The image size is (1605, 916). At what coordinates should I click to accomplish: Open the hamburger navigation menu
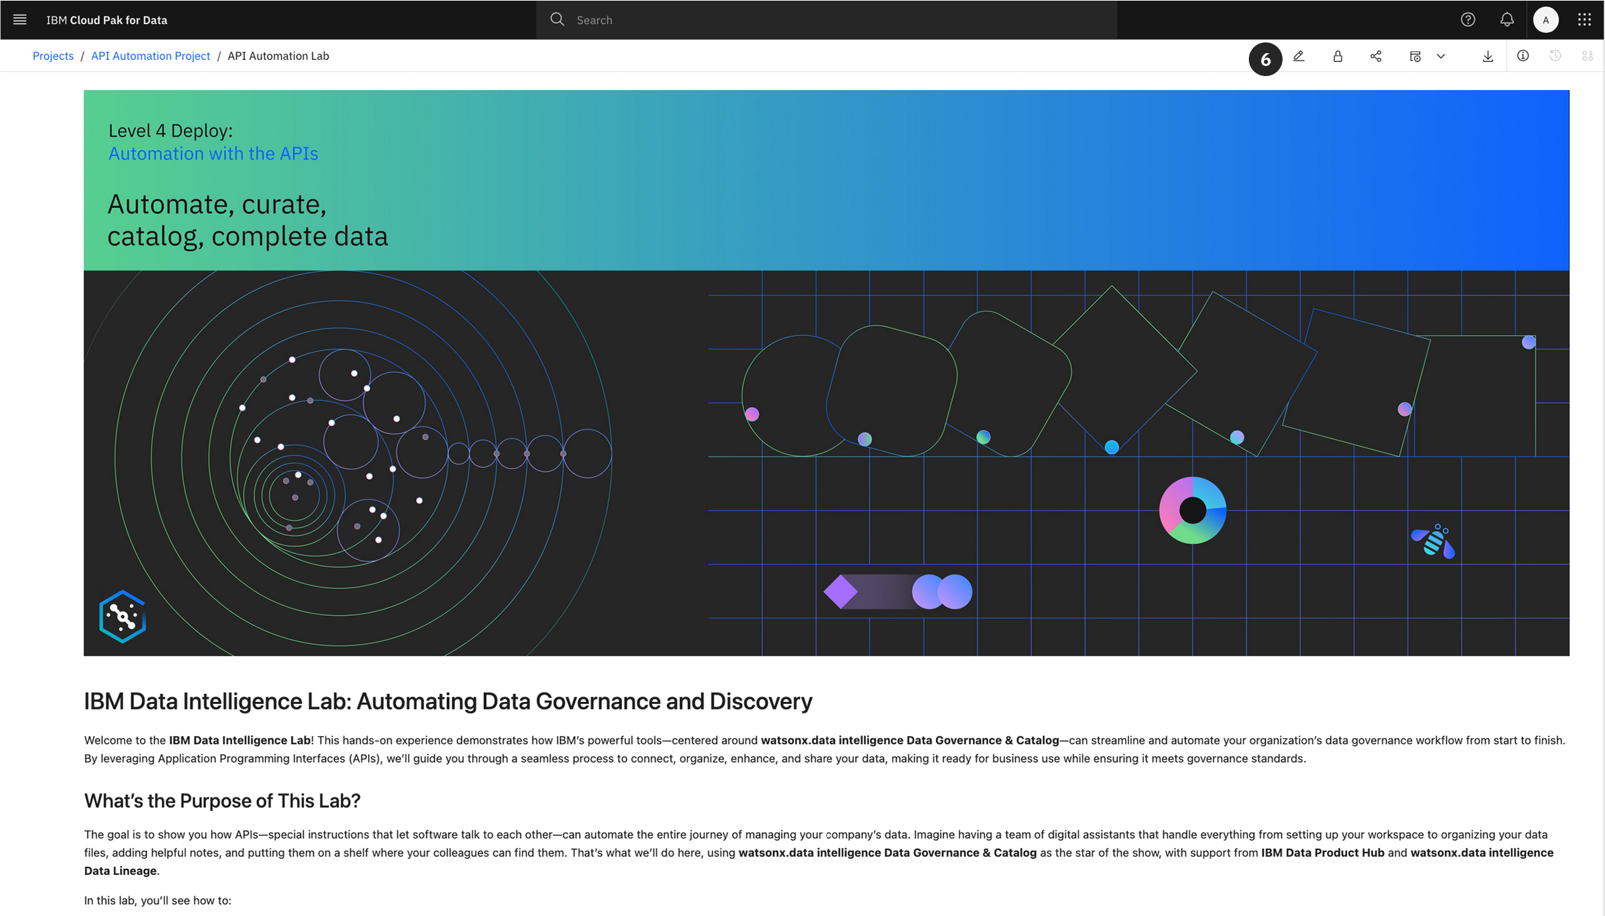pos(20,20)
